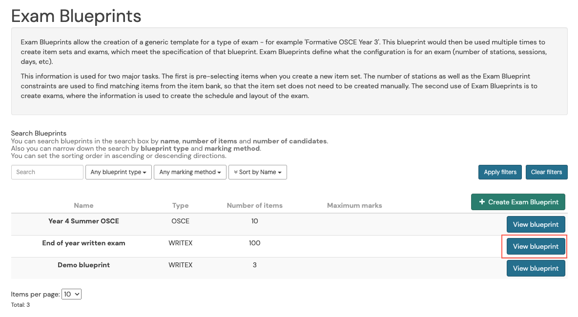Viewport: 578px width, 317px height.
Task: Open the Sort by Name dropdown
Action: (x=258, y=172)
